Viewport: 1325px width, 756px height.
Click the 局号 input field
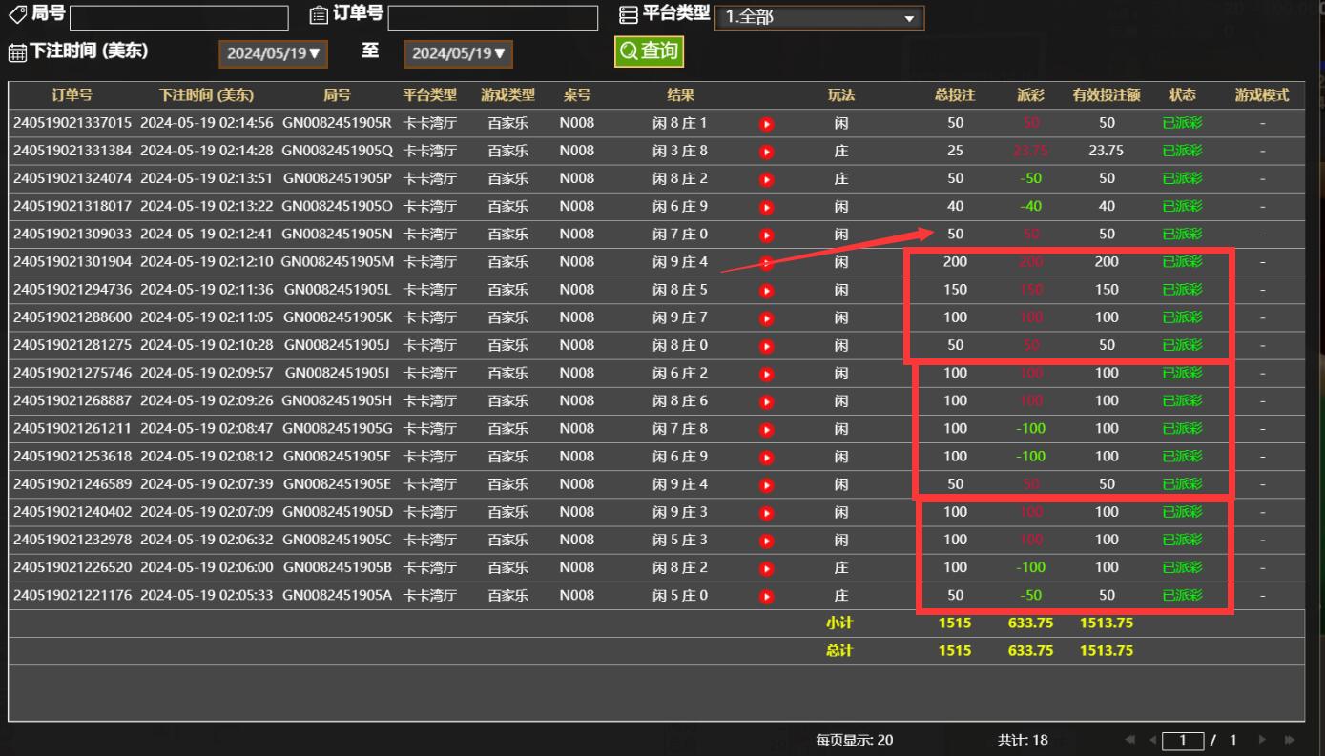[x=178, y=18]
